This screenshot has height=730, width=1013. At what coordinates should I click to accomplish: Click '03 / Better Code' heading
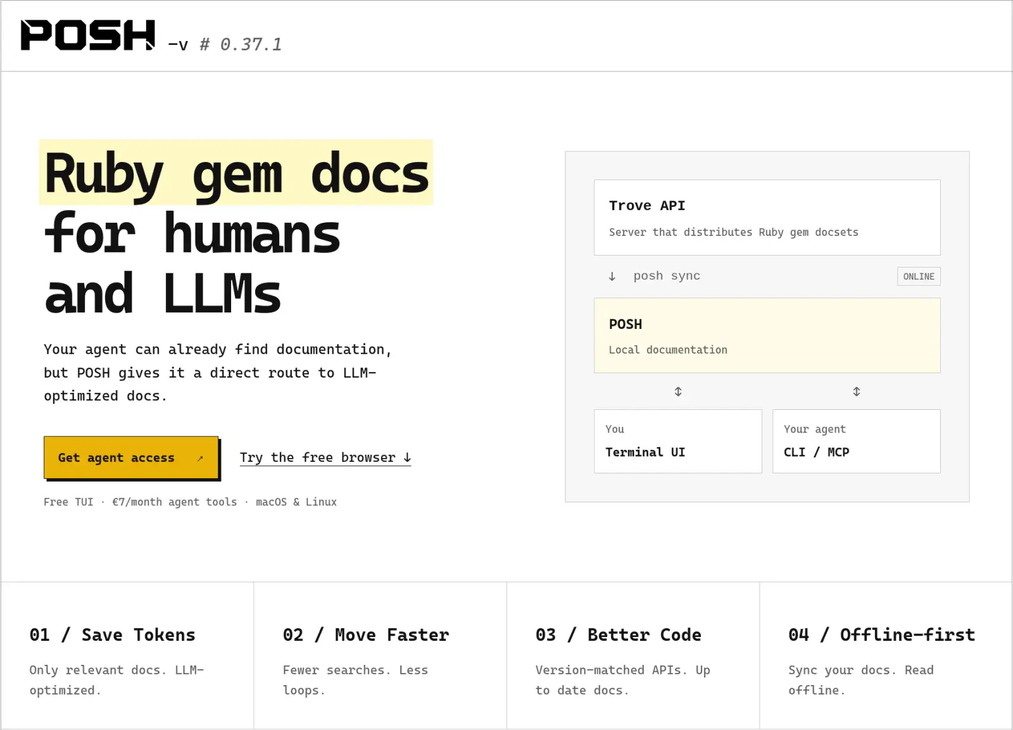pos(619,634)
